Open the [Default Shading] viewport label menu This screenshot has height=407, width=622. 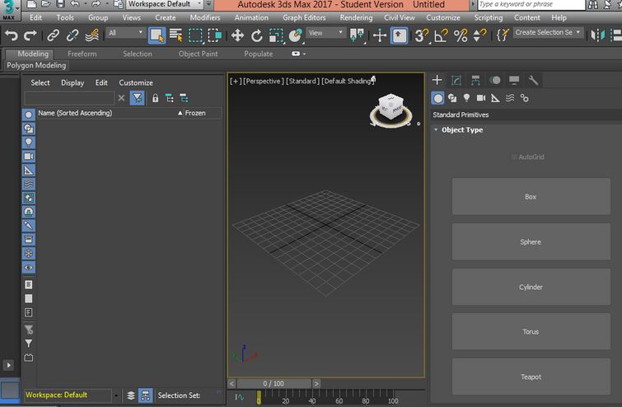tap(348, 81)
